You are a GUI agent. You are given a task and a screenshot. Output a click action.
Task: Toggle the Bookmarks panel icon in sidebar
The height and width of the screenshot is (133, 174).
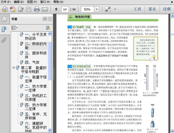(x=4, y=29)
